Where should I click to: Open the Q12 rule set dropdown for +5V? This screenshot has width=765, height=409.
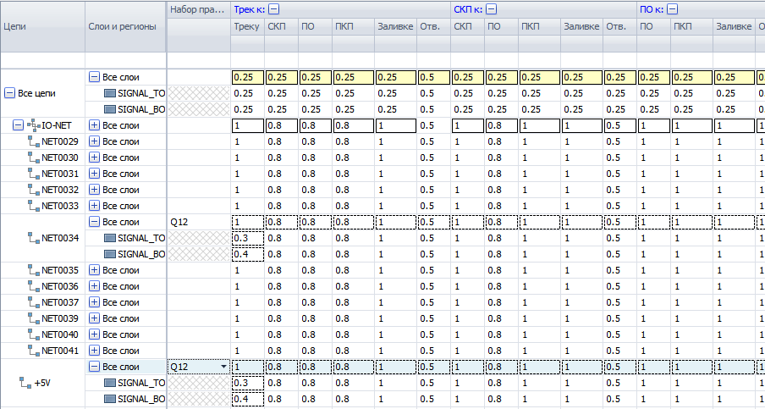tap(223, 367)
